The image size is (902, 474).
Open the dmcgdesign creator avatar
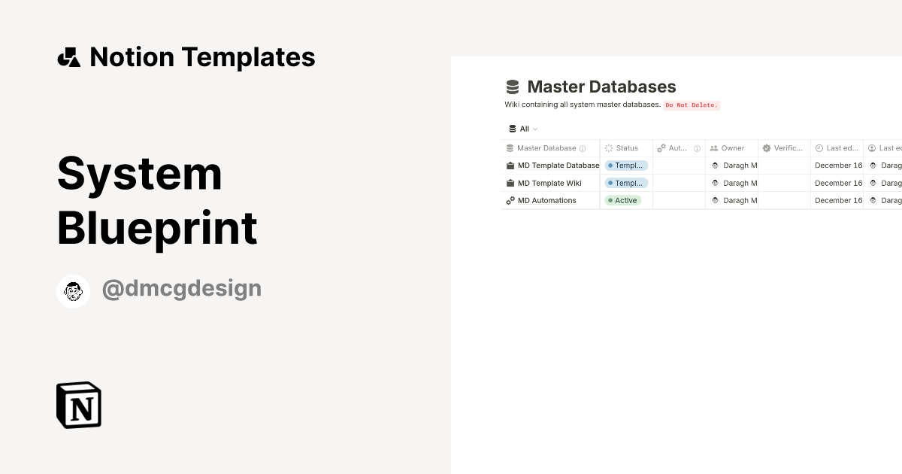74,291
